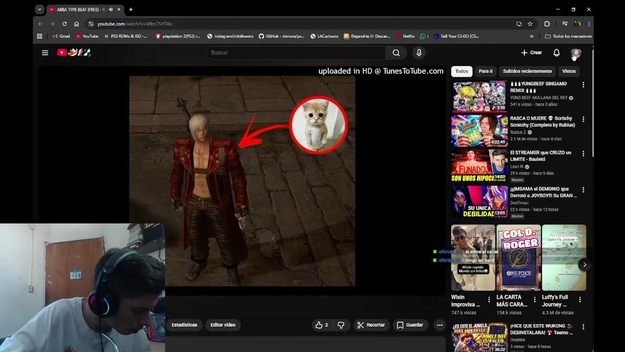Click the YouTube URL in the address bar
This screenshot has width=625, height=352.
point(135,24)
